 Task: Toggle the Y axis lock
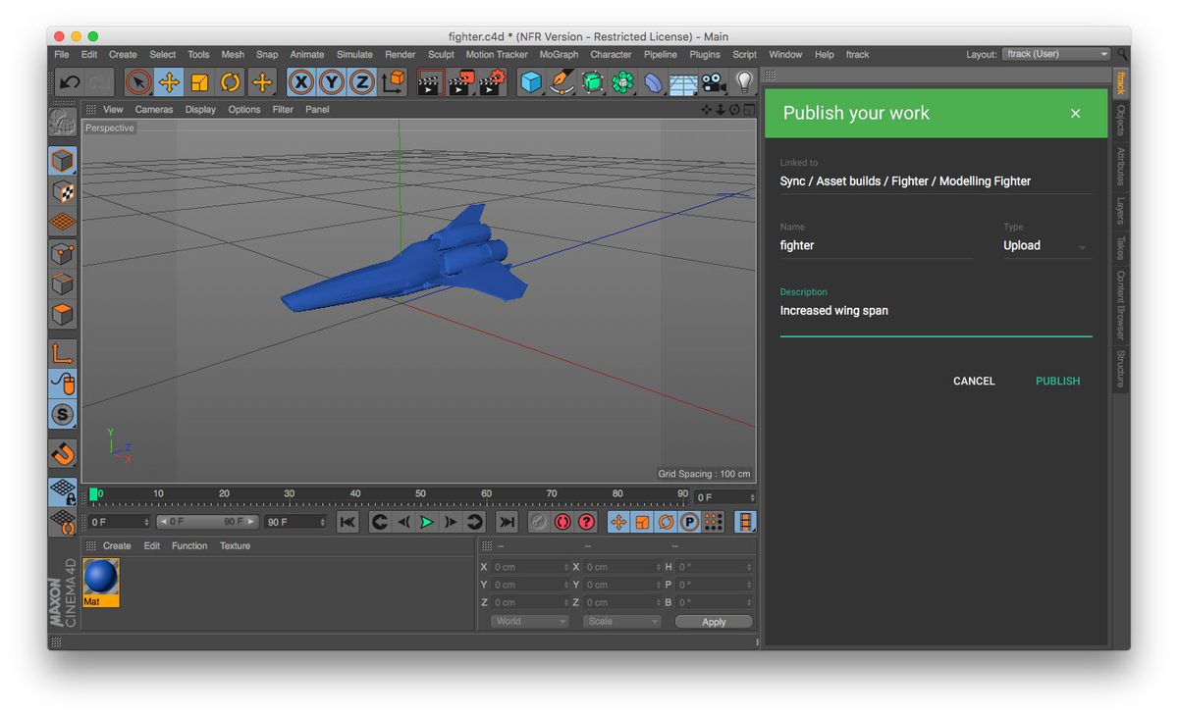point(332,82)
